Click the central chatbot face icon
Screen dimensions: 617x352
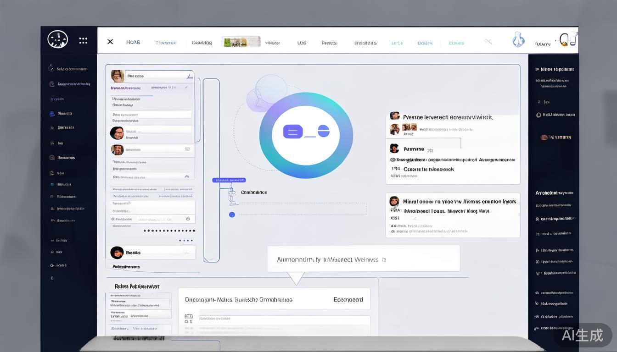tap(306, 135)
